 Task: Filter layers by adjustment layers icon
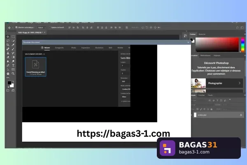(214, 100)
